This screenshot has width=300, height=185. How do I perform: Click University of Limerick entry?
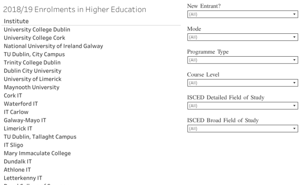pos(32,79)
